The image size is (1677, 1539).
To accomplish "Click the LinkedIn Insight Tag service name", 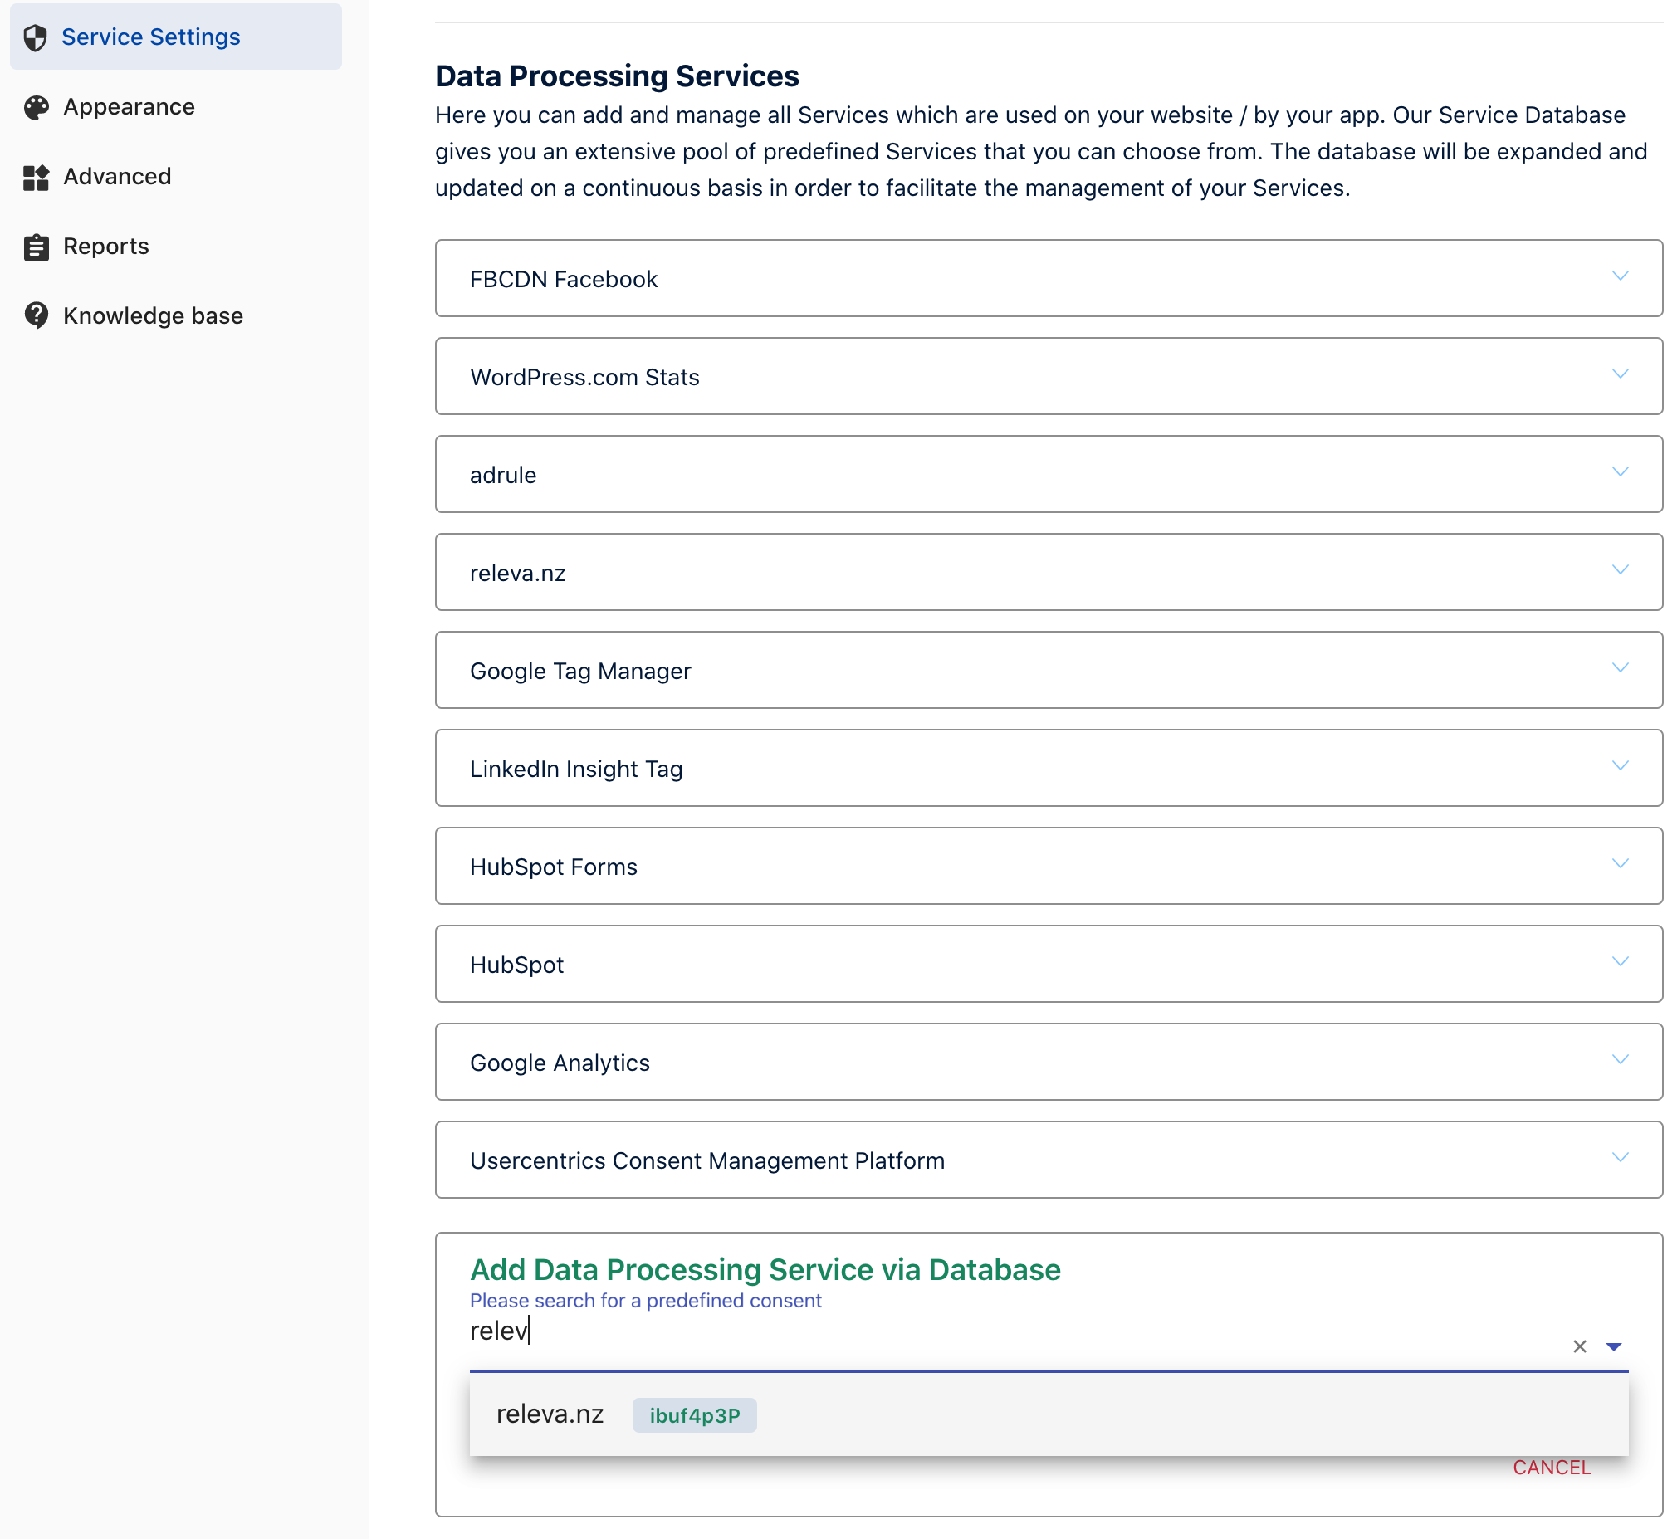I will [576, 769].
